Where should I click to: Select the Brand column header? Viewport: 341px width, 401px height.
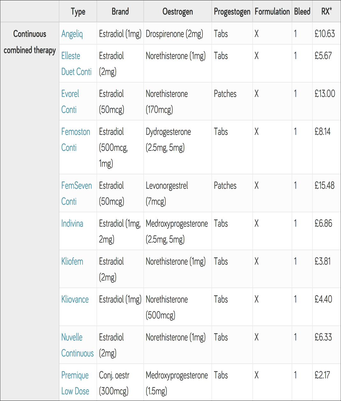point(120,12)
